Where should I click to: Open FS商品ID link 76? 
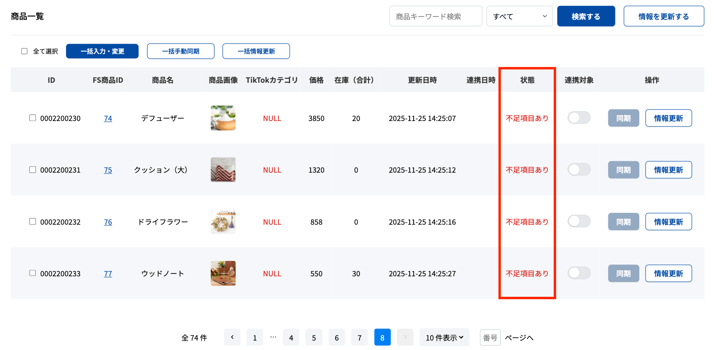click(x=108, y=222)
